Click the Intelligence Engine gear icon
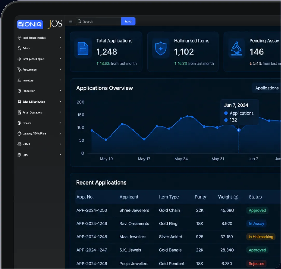Viewport: 281px width, 269px height. 19,59
